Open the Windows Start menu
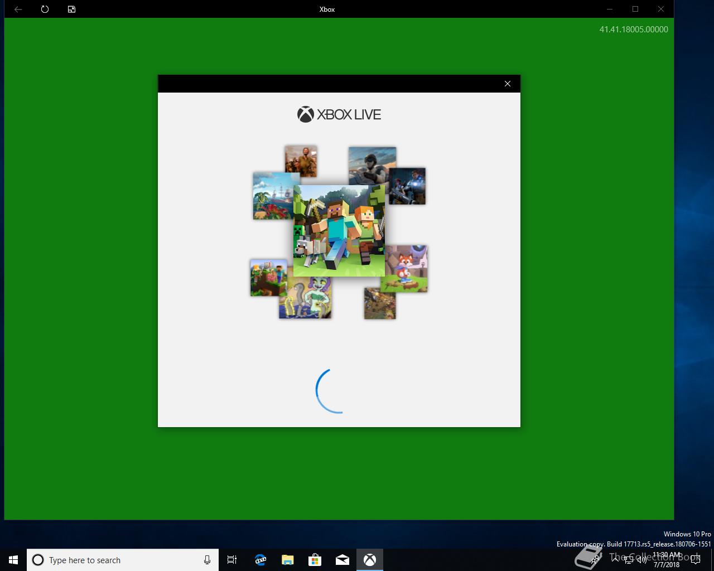The height and width of the screenshot is (571, 714). pyautogui.click(x=13, y=560)
